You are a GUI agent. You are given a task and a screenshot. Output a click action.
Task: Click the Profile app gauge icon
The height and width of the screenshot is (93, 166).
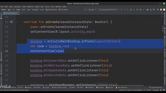pyautogui.click(x=137, y=10)
